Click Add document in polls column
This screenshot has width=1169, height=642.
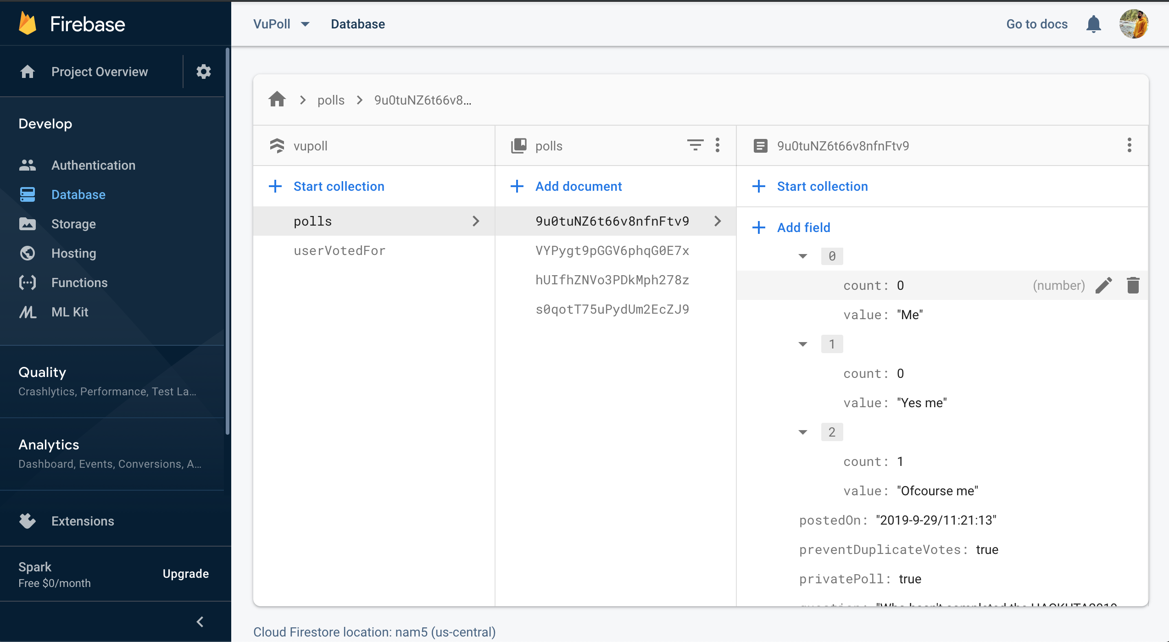[578, 186]
